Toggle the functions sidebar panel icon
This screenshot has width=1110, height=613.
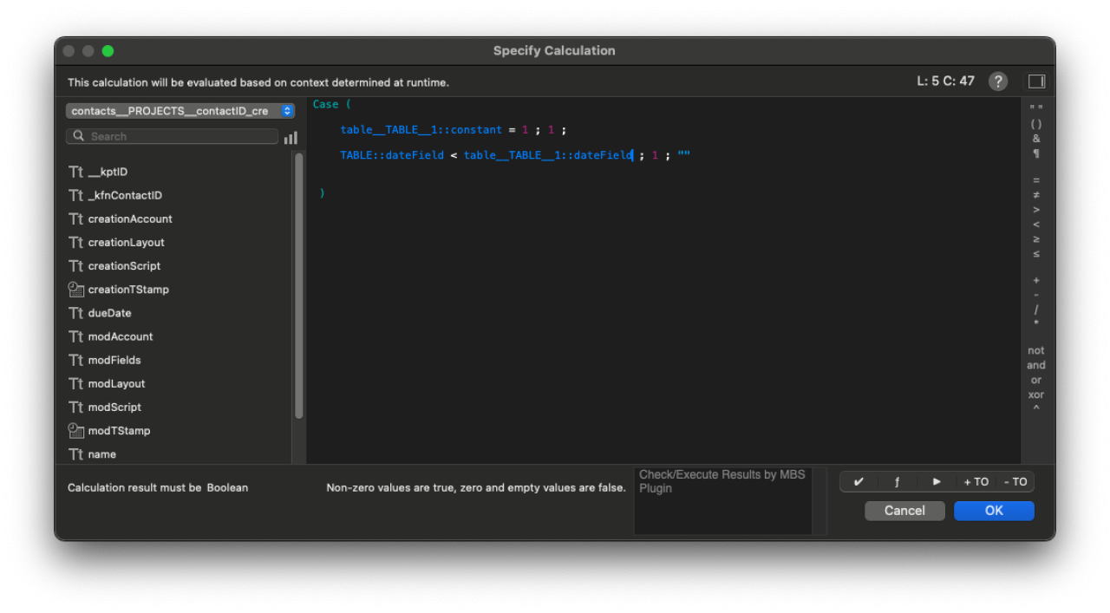point(1036,82)
